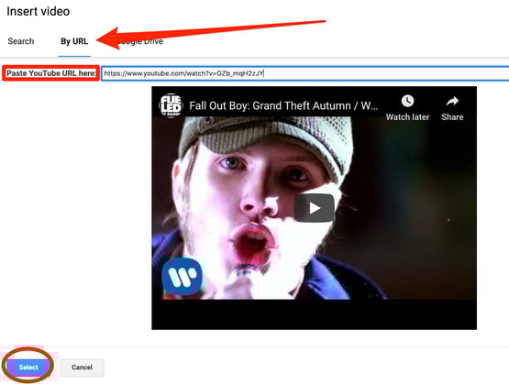The image size is (509, 384).
Task: Click the YouTube URL input field
Action: point(305,73)
